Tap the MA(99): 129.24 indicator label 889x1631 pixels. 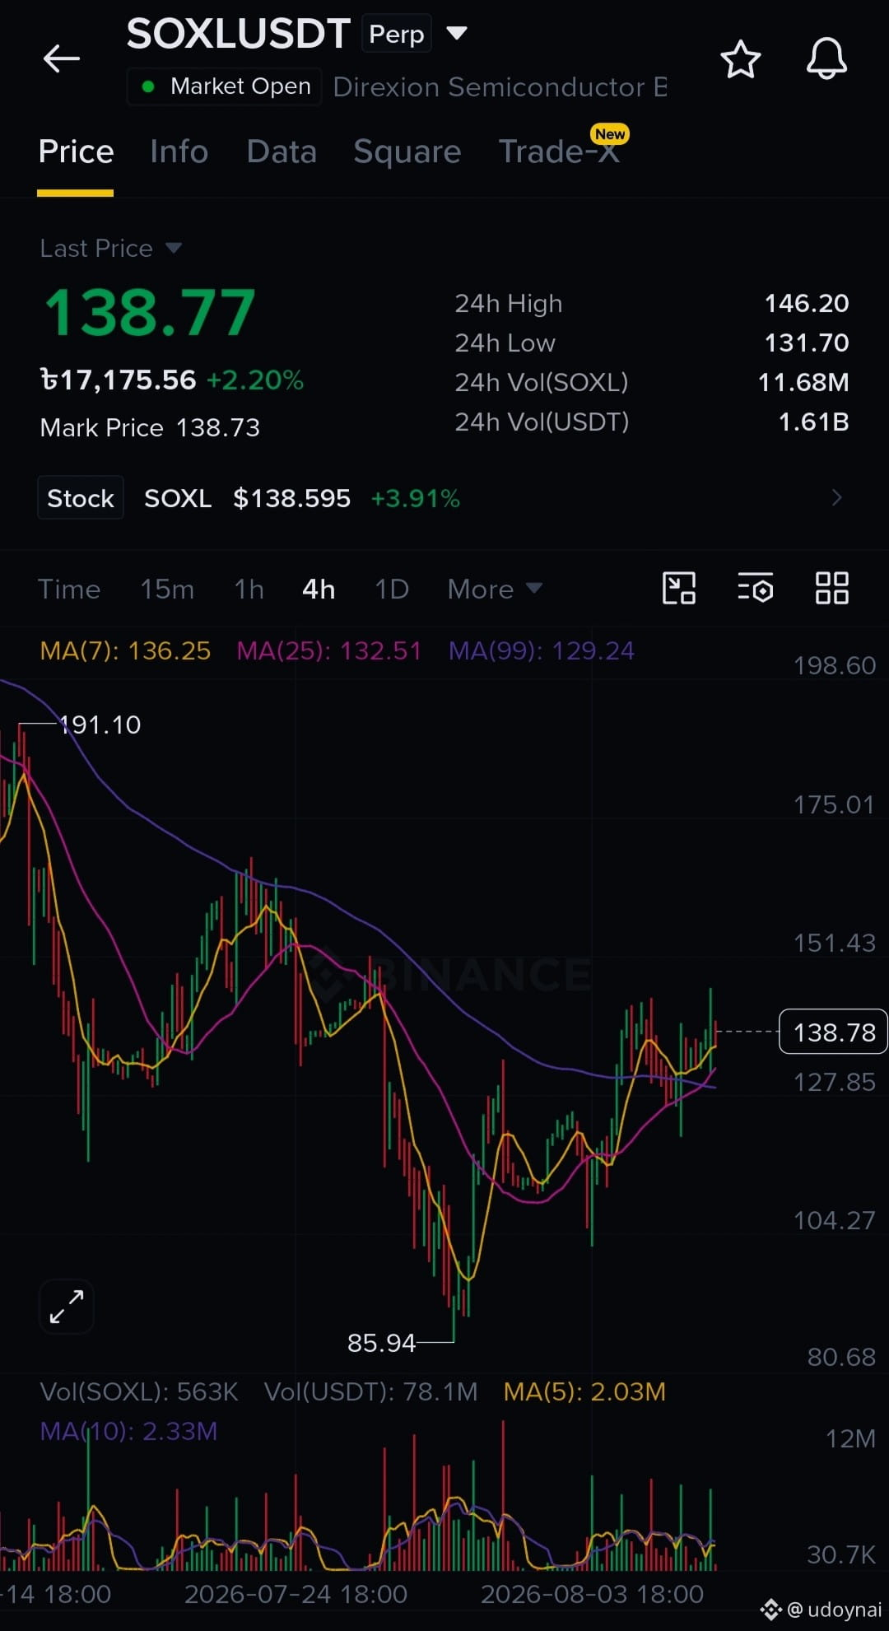click(542, 650)
